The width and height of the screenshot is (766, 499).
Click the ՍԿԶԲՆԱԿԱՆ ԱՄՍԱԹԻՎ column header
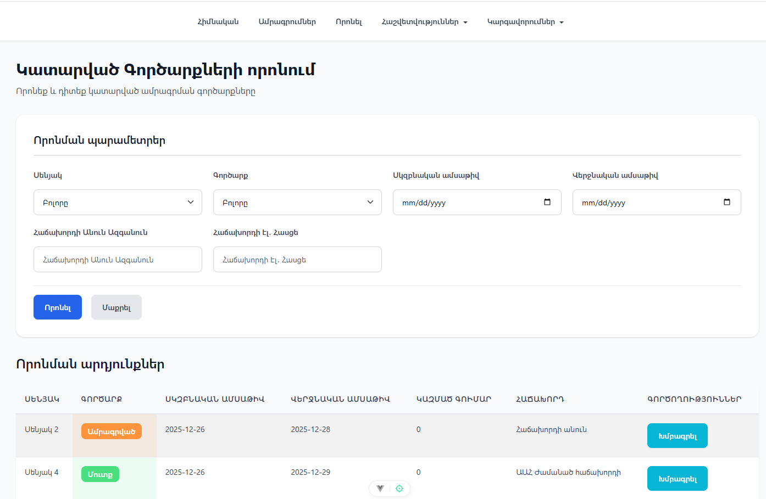(x=215, y=399)
